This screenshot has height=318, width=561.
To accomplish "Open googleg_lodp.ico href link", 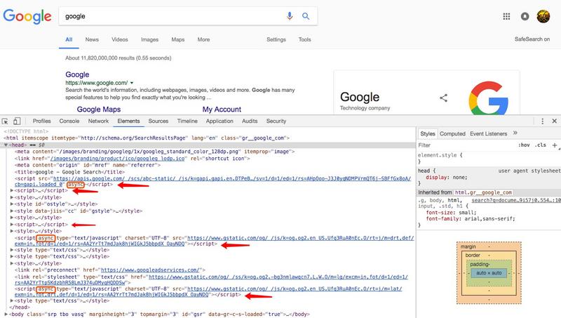I will 118,158.
